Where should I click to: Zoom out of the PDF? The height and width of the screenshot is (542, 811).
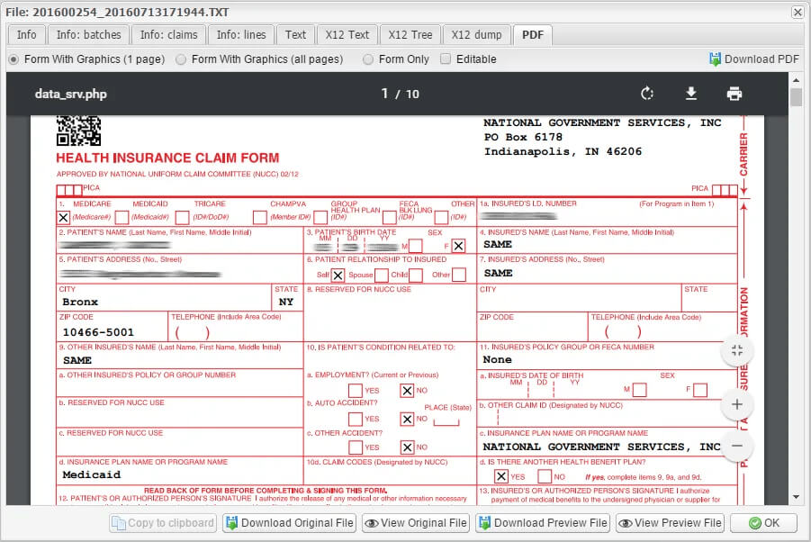click(x=737, y=446)
